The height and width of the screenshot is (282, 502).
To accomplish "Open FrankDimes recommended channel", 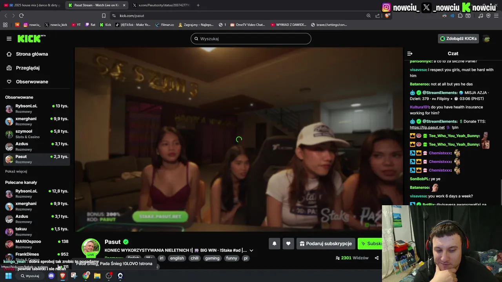I will coord(37,257).
